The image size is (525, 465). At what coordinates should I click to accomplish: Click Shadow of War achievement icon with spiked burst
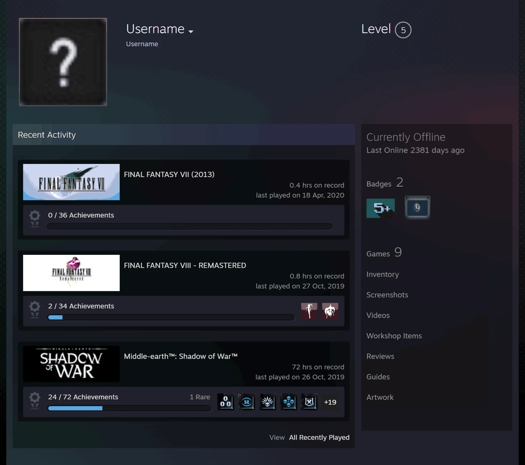(267, 402)
